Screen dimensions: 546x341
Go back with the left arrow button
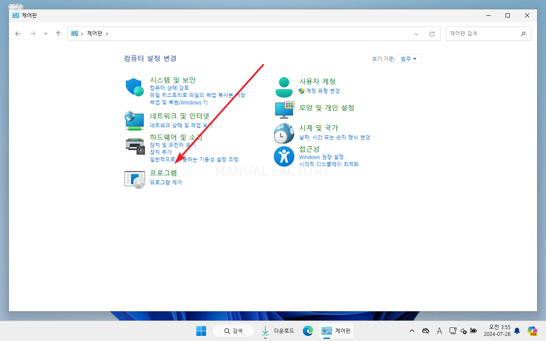[x=18, y=34]
